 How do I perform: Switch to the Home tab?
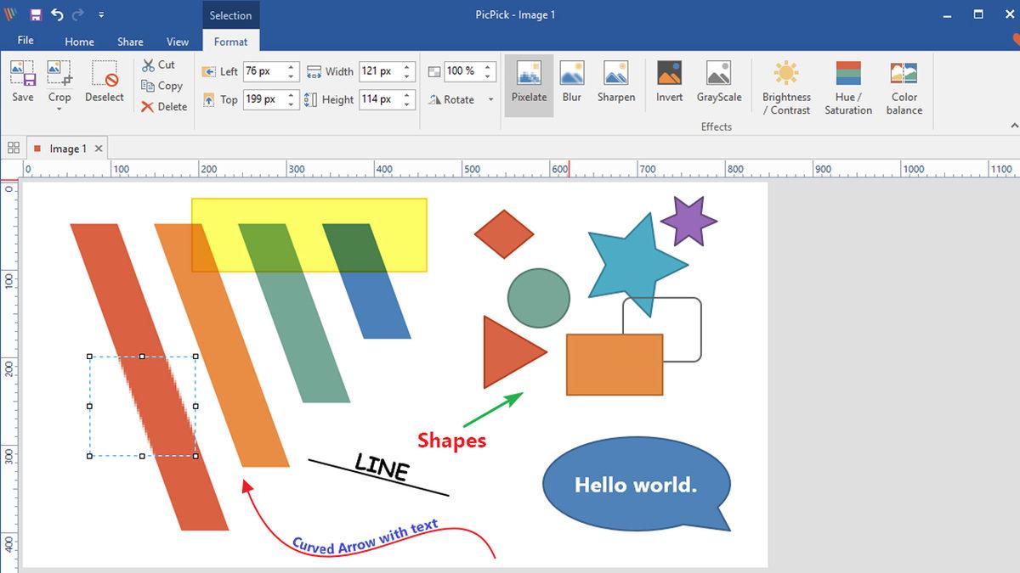[x=79, y=42]
